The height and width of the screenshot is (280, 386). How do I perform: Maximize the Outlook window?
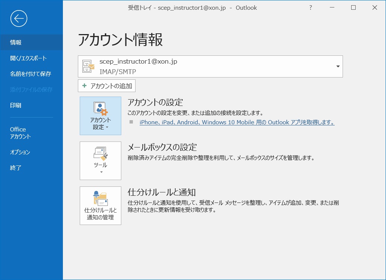[353, 8]
